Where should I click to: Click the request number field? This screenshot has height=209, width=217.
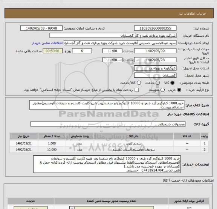tap(155, 28)
